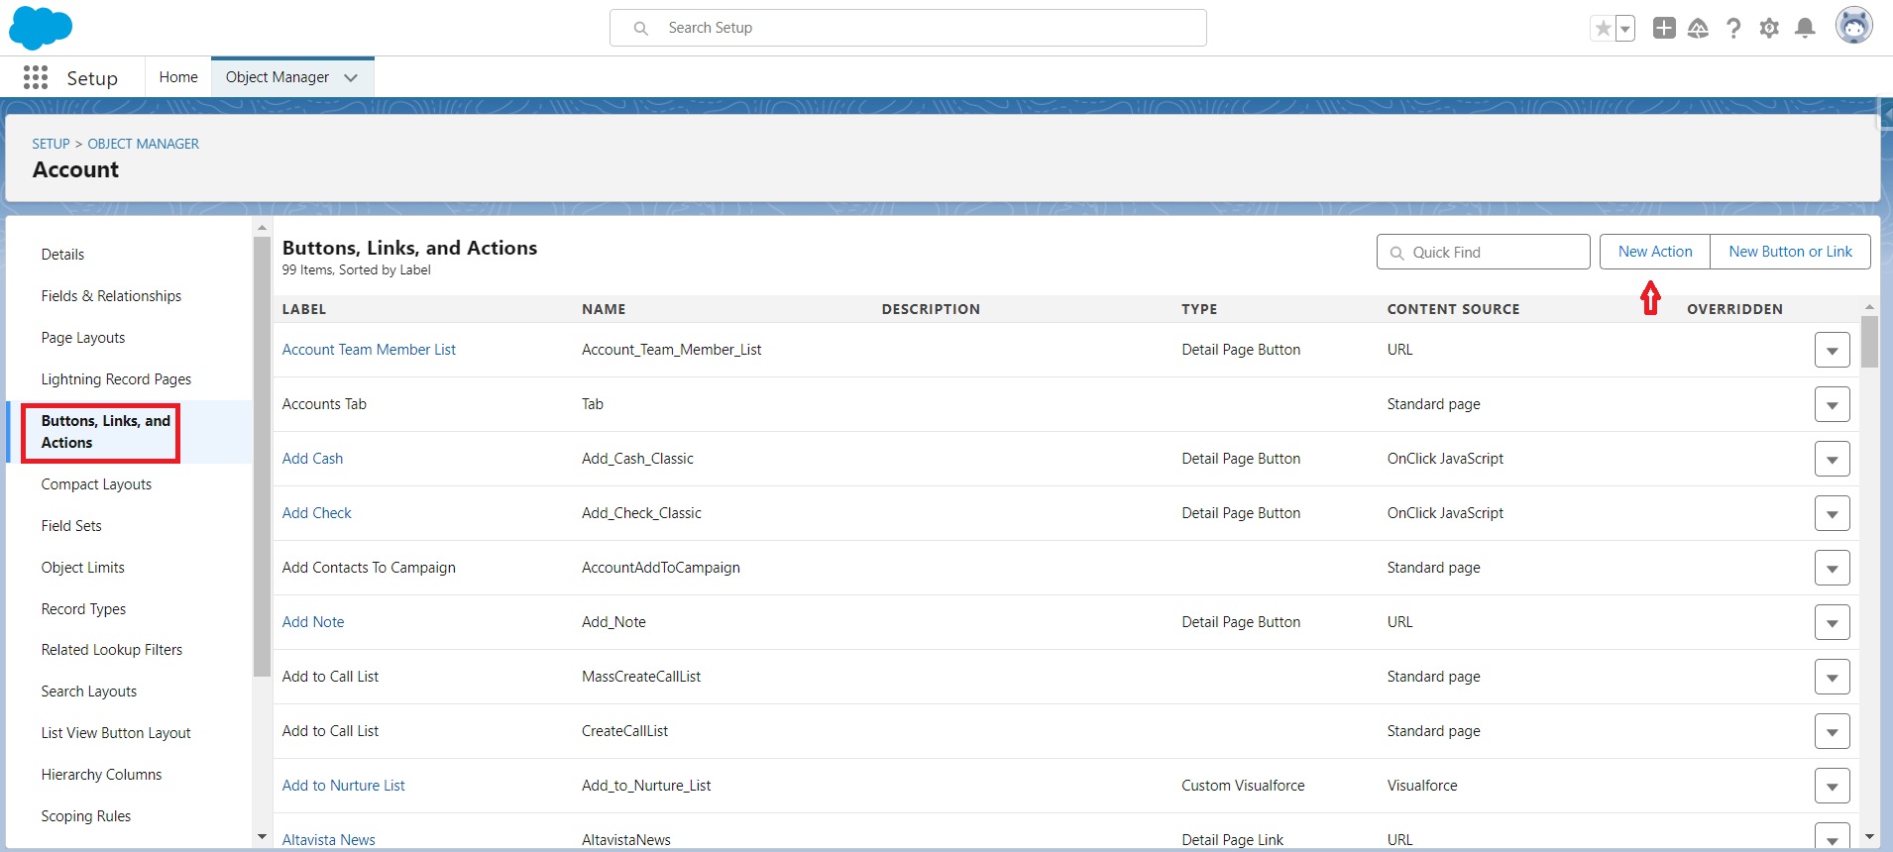Open the Notifications bell
Image resolution: width=1893 pixels, height=852 pixels.
[x=1805, y=28]
